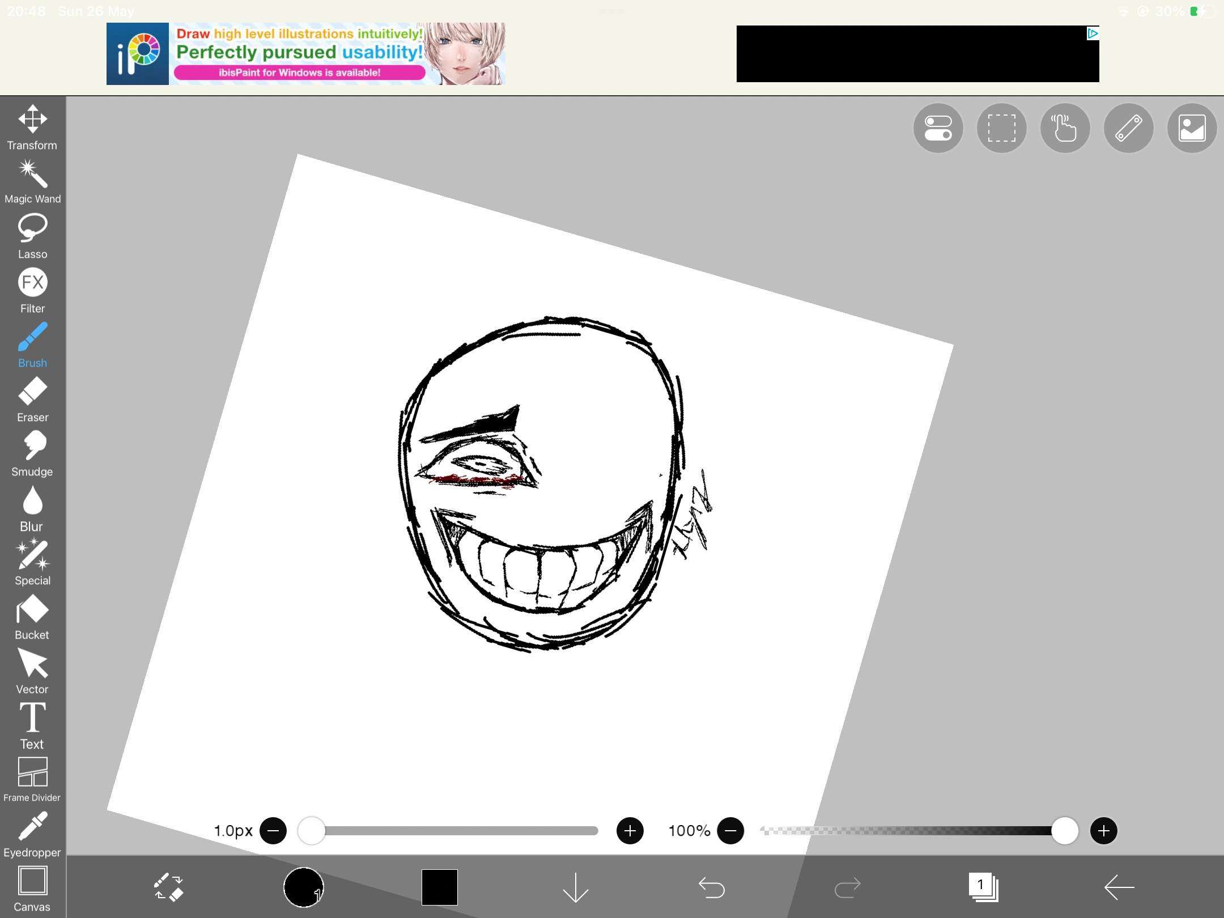Open the ruler tool button
The height and width of the screenshot is (918, 1224).
click(x=1128, y=128)
